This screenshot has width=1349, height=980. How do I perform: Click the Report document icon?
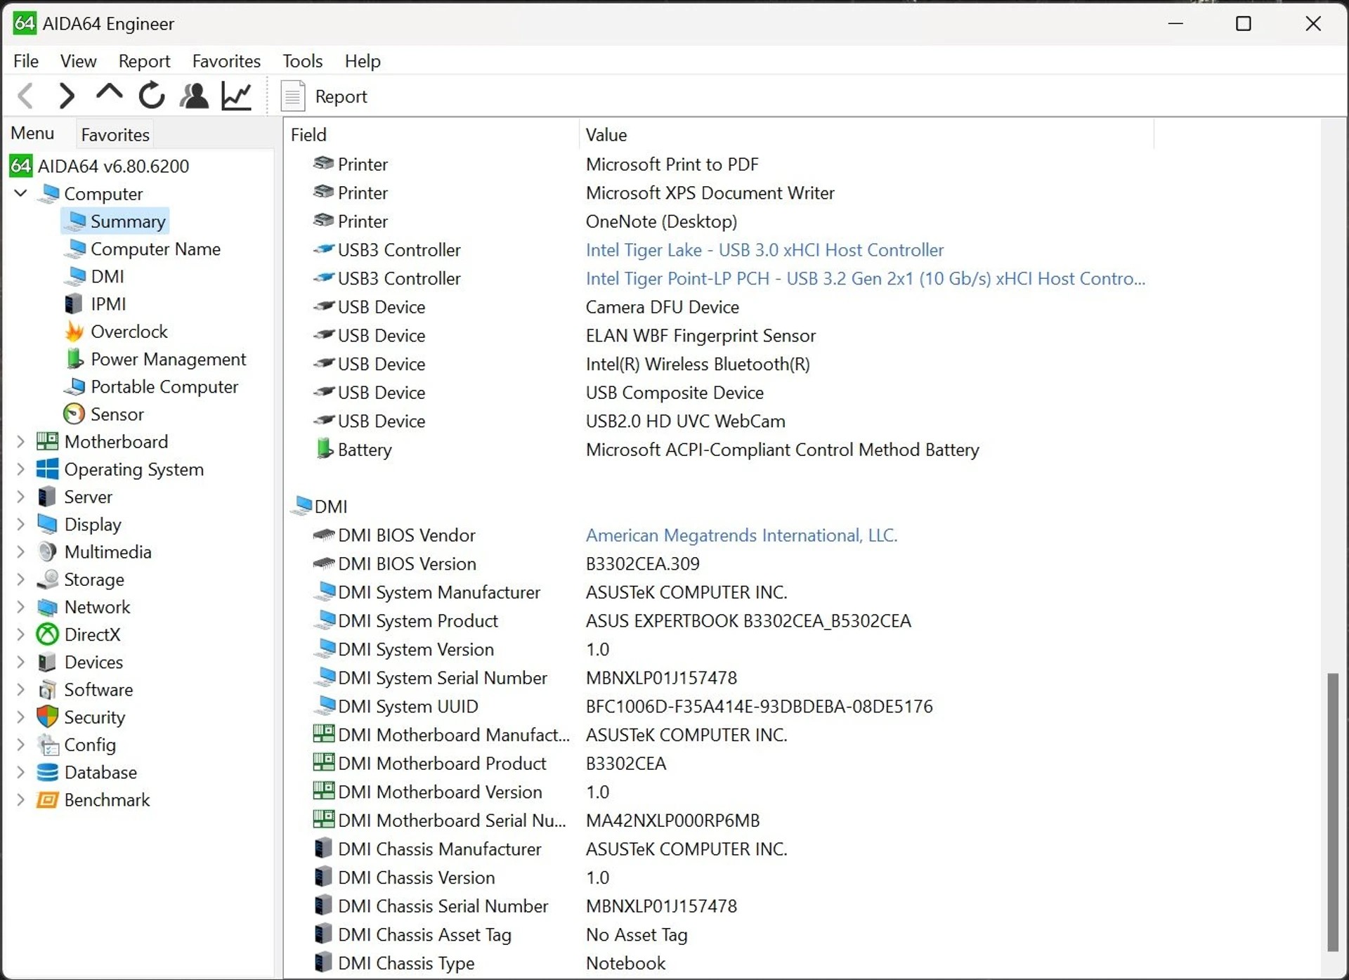(x=292, y=96)
